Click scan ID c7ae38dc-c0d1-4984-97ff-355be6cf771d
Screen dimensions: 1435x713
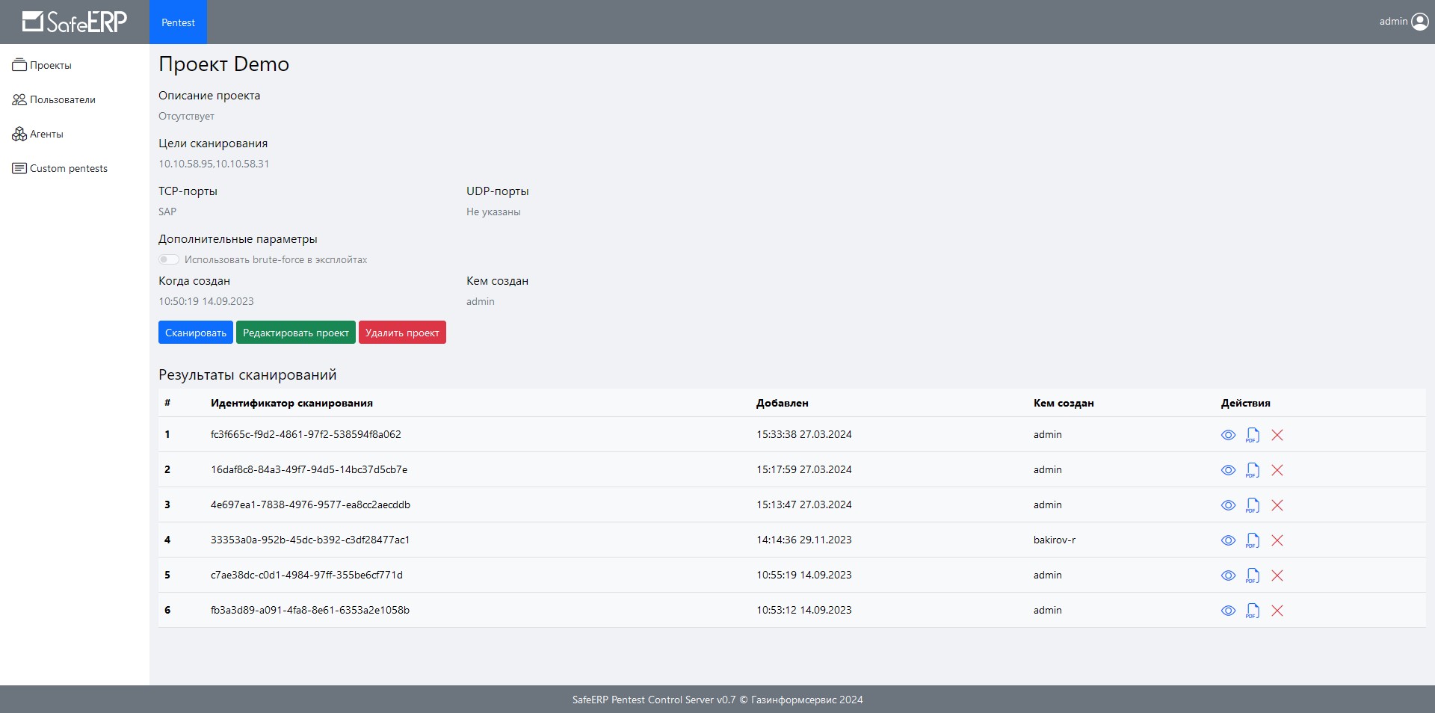[306, 575]
